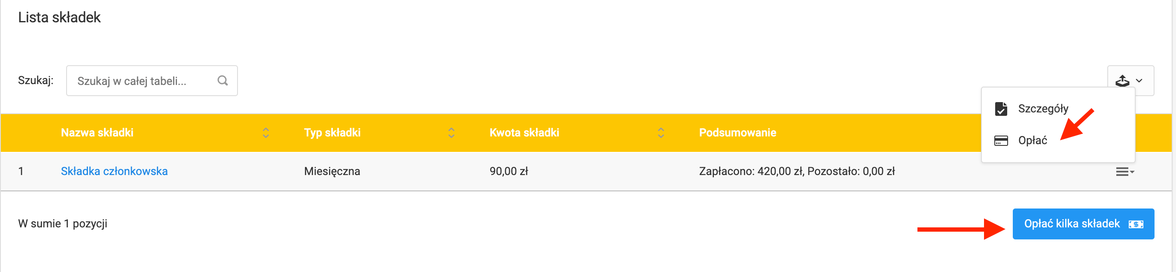The image size is (1176, 272).
Task: Click the 90,00 zł amount cell
Action: coord(509,171)
